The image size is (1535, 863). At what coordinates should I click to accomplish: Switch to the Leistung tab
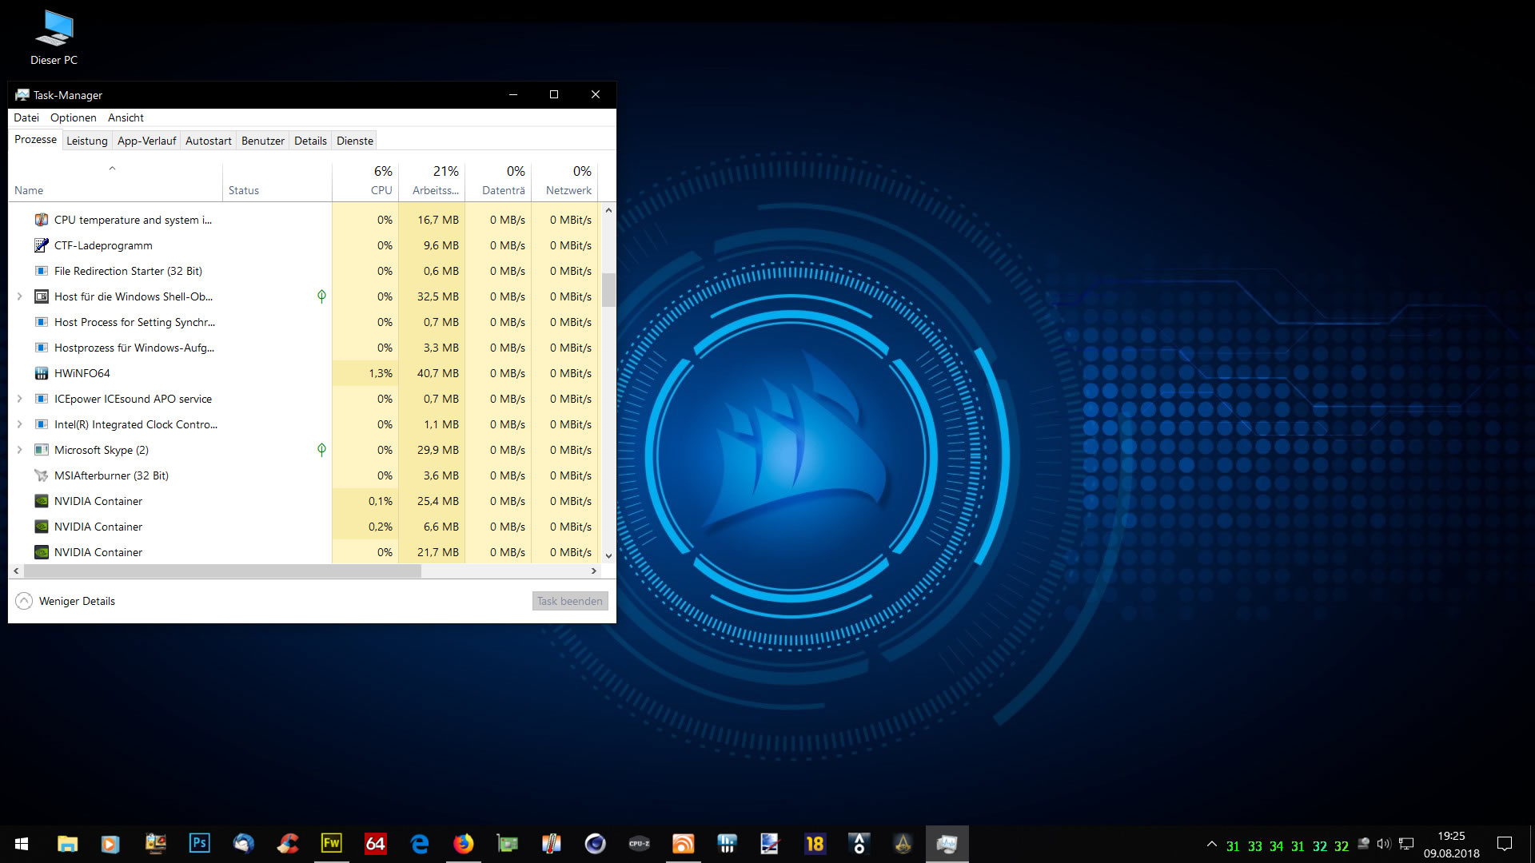point(87,141)
